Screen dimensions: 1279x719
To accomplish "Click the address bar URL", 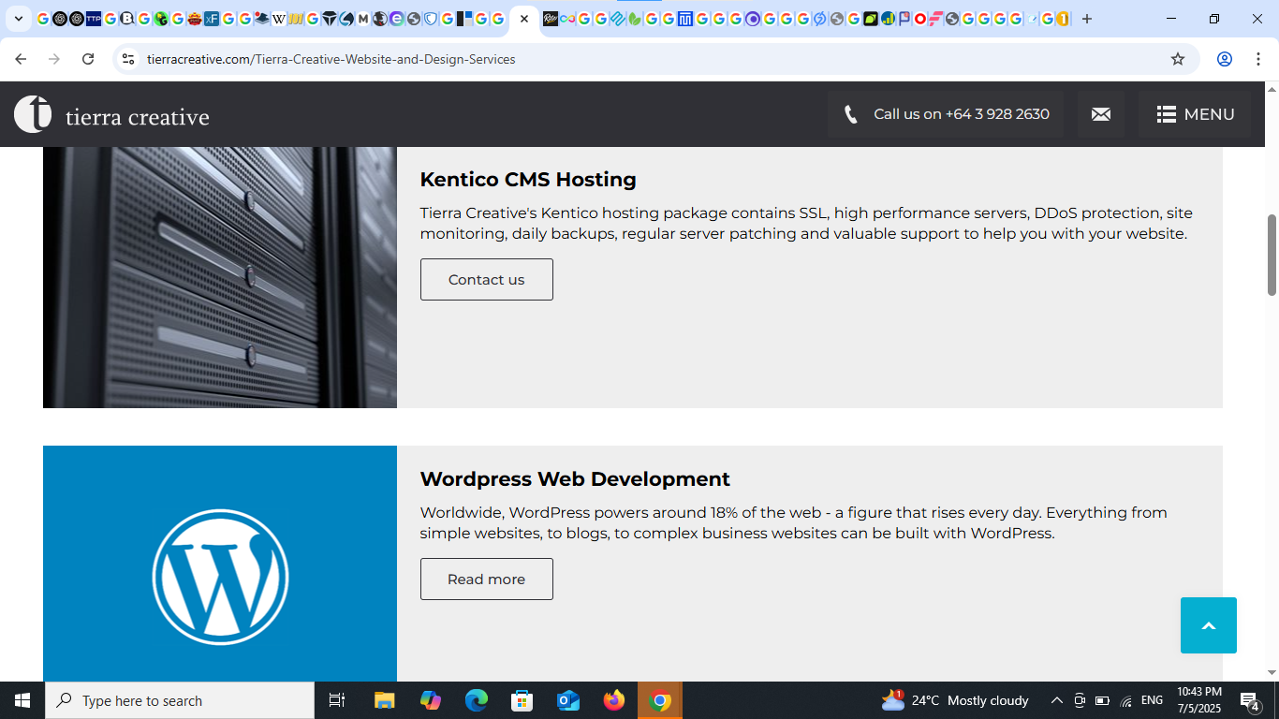I will point(331,59).
